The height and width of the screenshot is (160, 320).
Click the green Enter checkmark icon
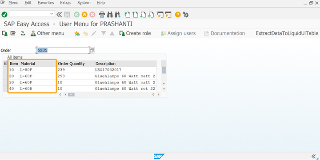click(x=4, y=15)
